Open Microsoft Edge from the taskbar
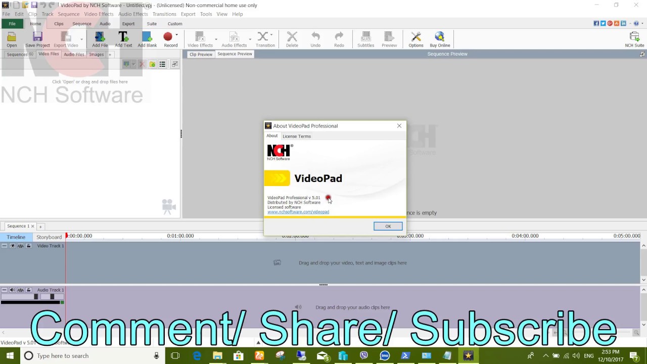This screenshot has width=647, height=364. 197,356
